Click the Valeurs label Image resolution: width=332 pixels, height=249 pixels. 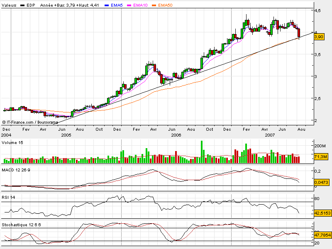click(9, 5)
